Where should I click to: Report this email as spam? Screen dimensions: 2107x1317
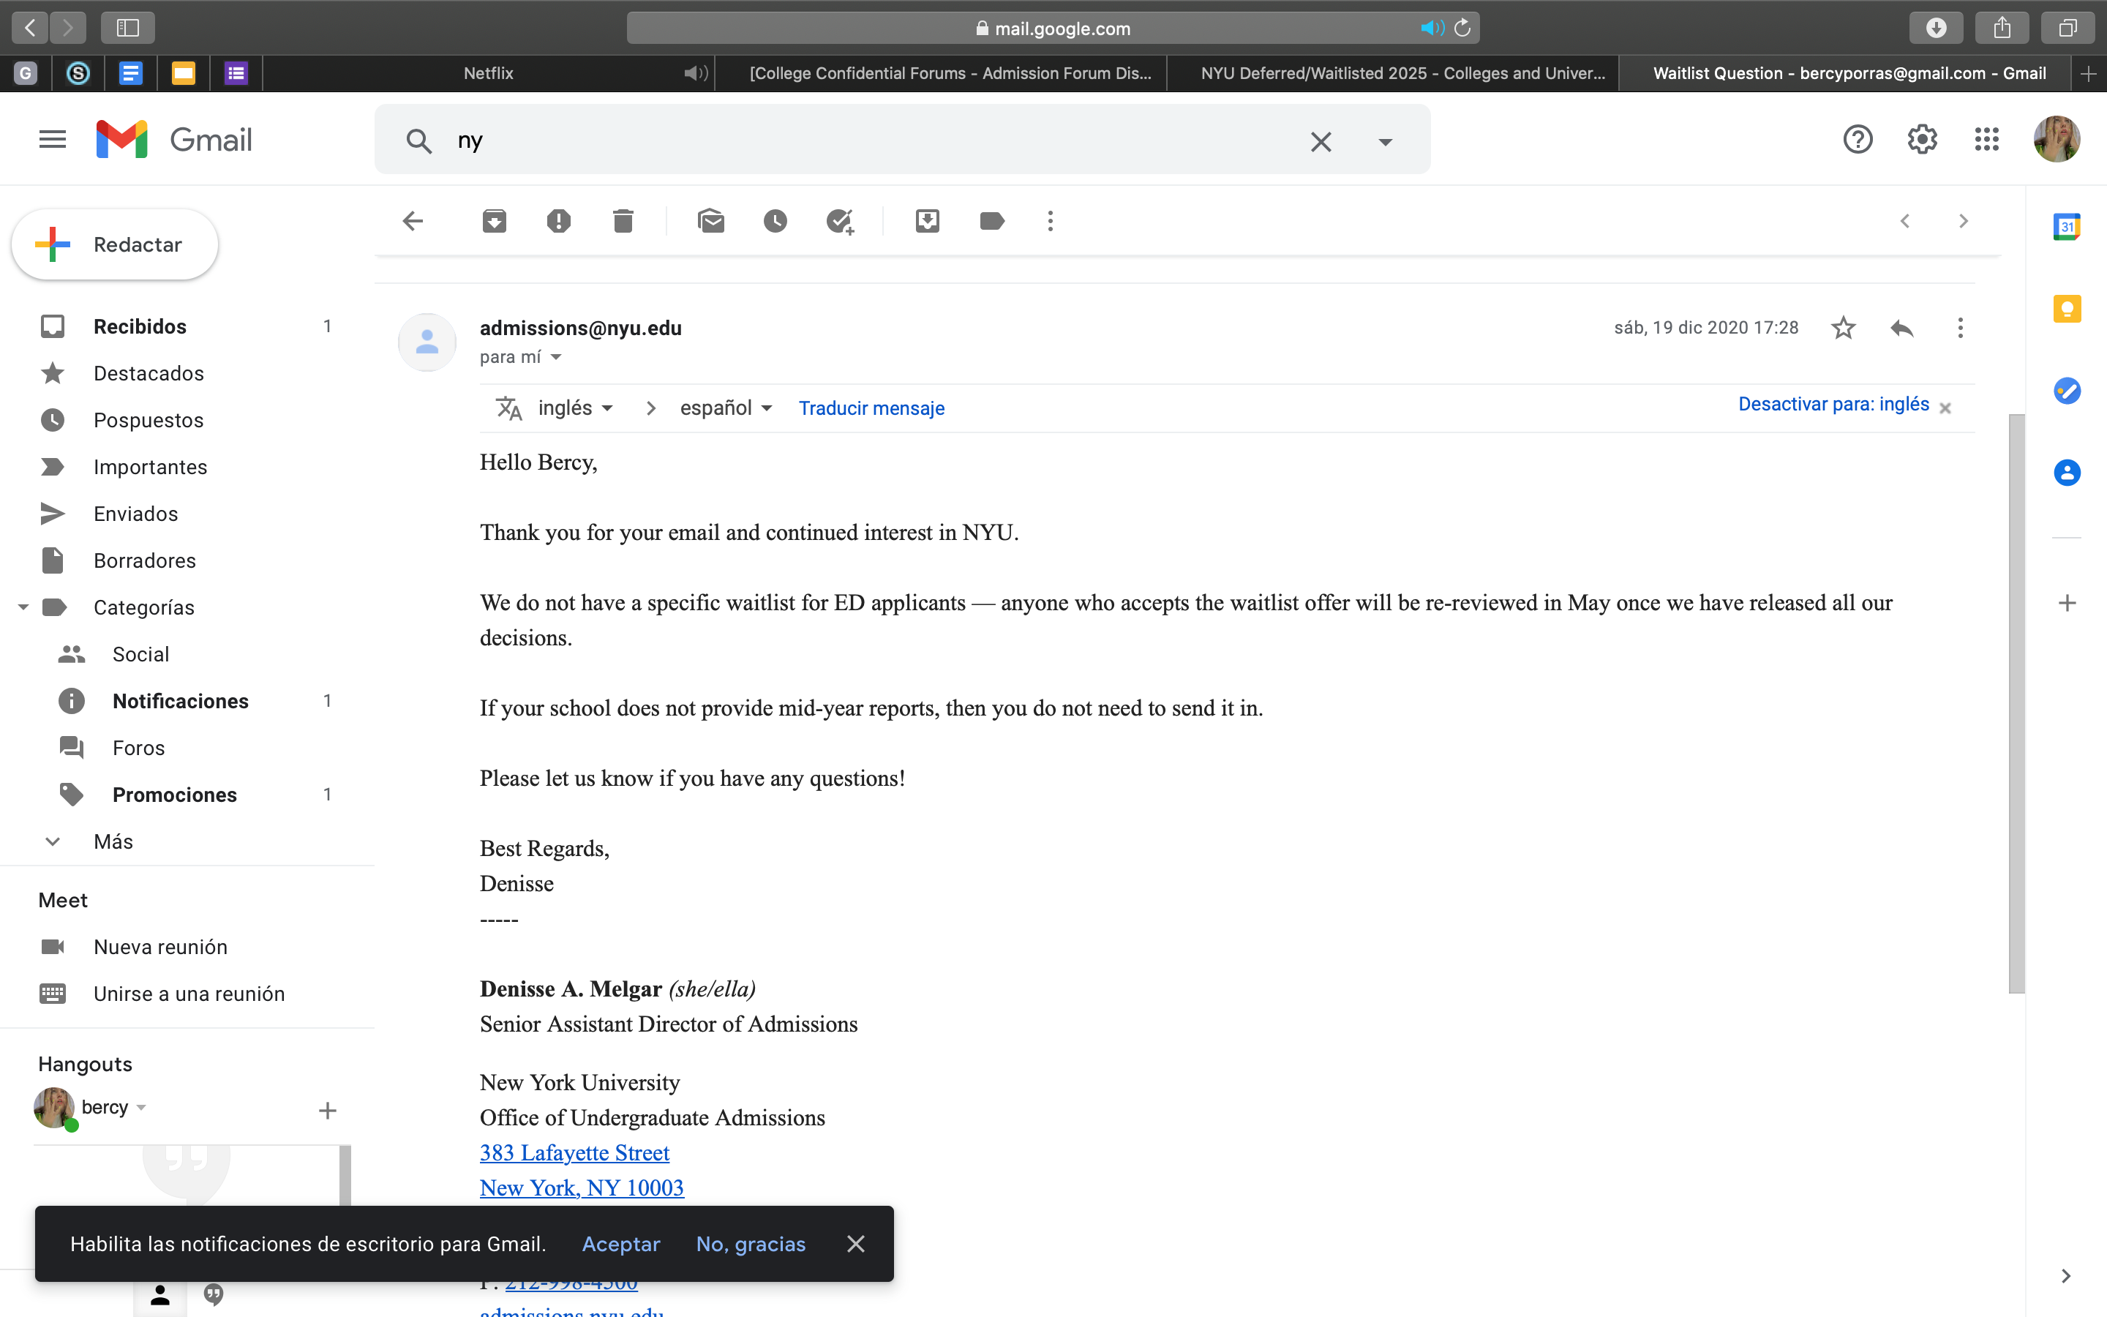[559, 221]
